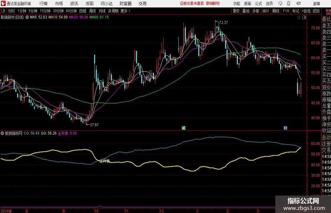The width and height of the screenshot is (331, 213).
Task: Expand the 更多 period options
Action: pyautogui.click(x=125, y=11)
